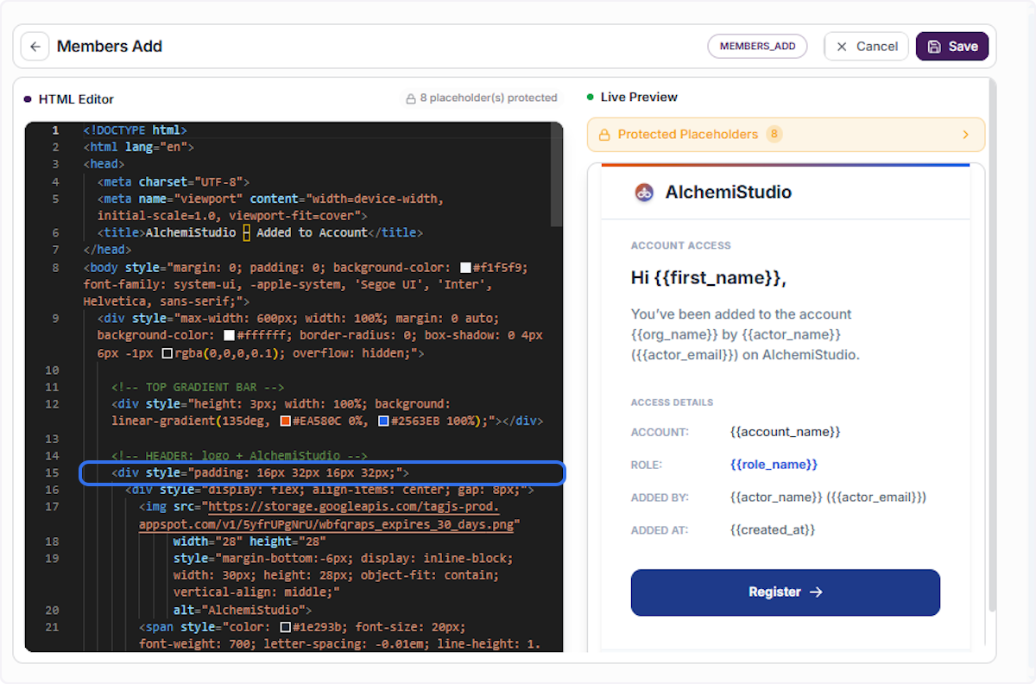Click the MEMBERS_ADD tag badge

[757, 47]
